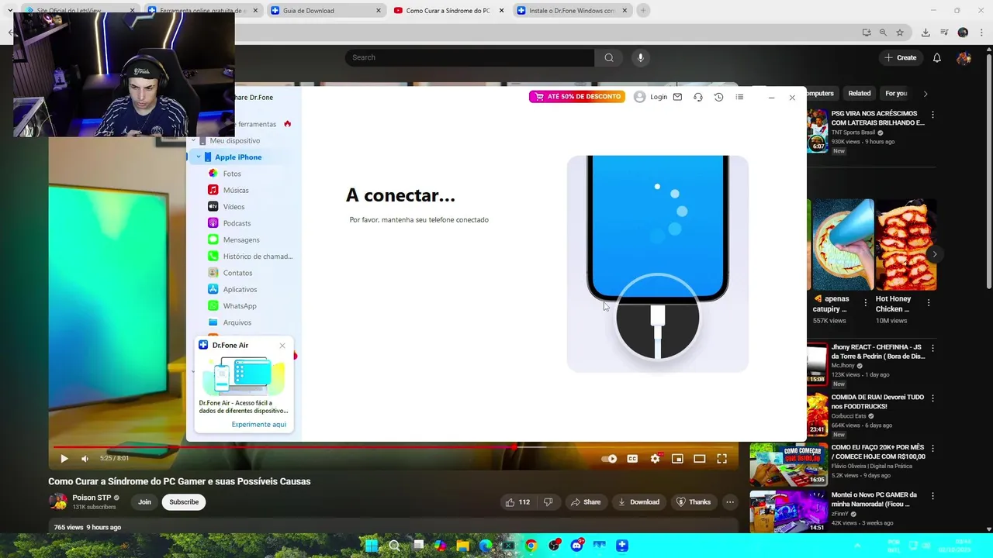
Task: Click Login in Dr.Fone
Action: tap(659, 97)
